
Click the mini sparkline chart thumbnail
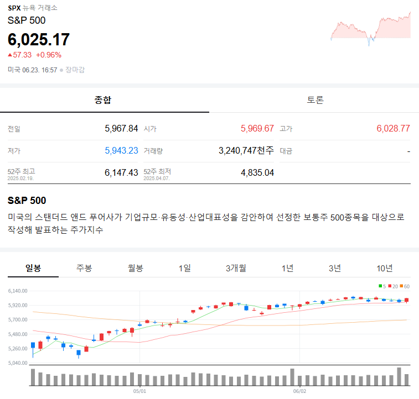click(x=371, y=29)
